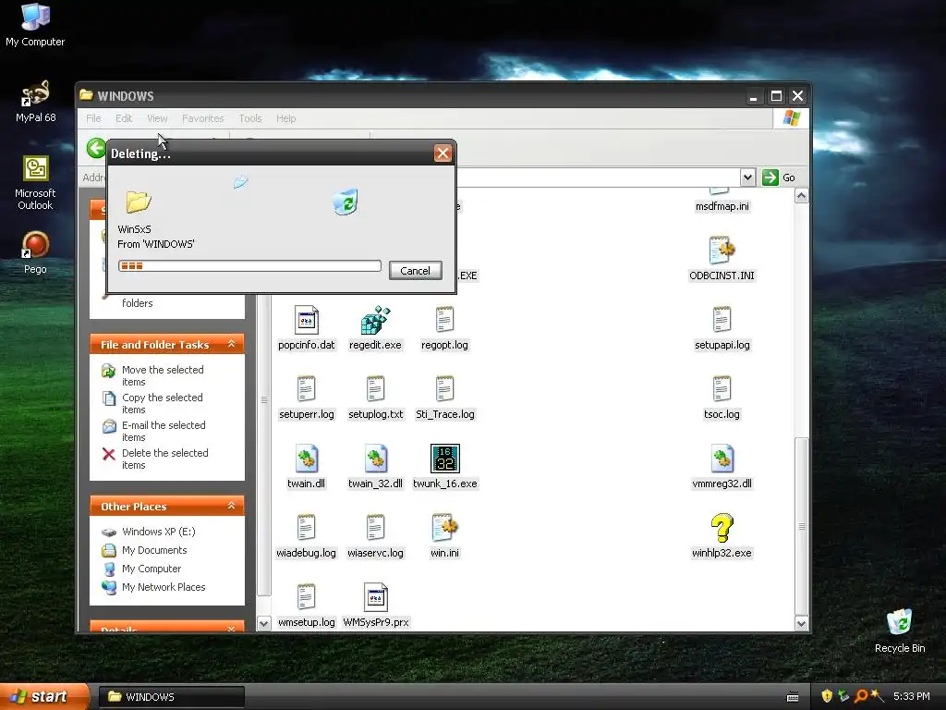
Task: Click the file list scrollbar thumb
Action: 801,526
